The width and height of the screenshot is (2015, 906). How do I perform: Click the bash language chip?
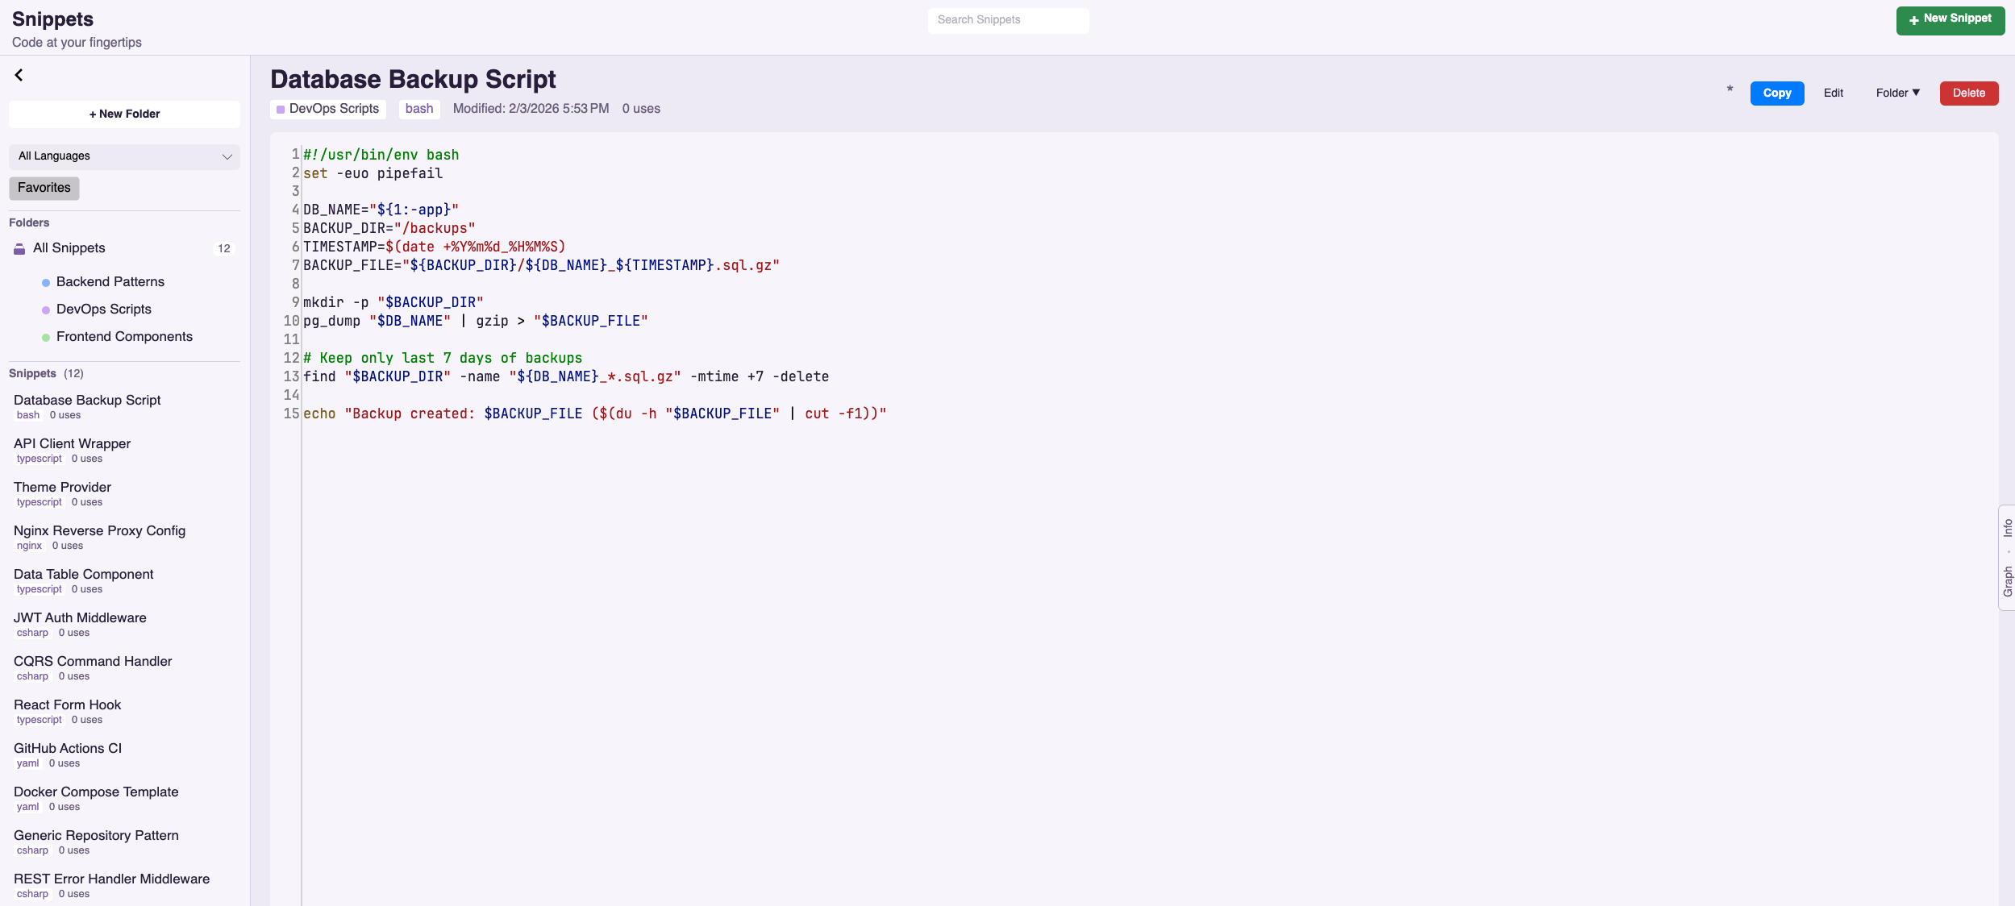click(x=418, y=109)
